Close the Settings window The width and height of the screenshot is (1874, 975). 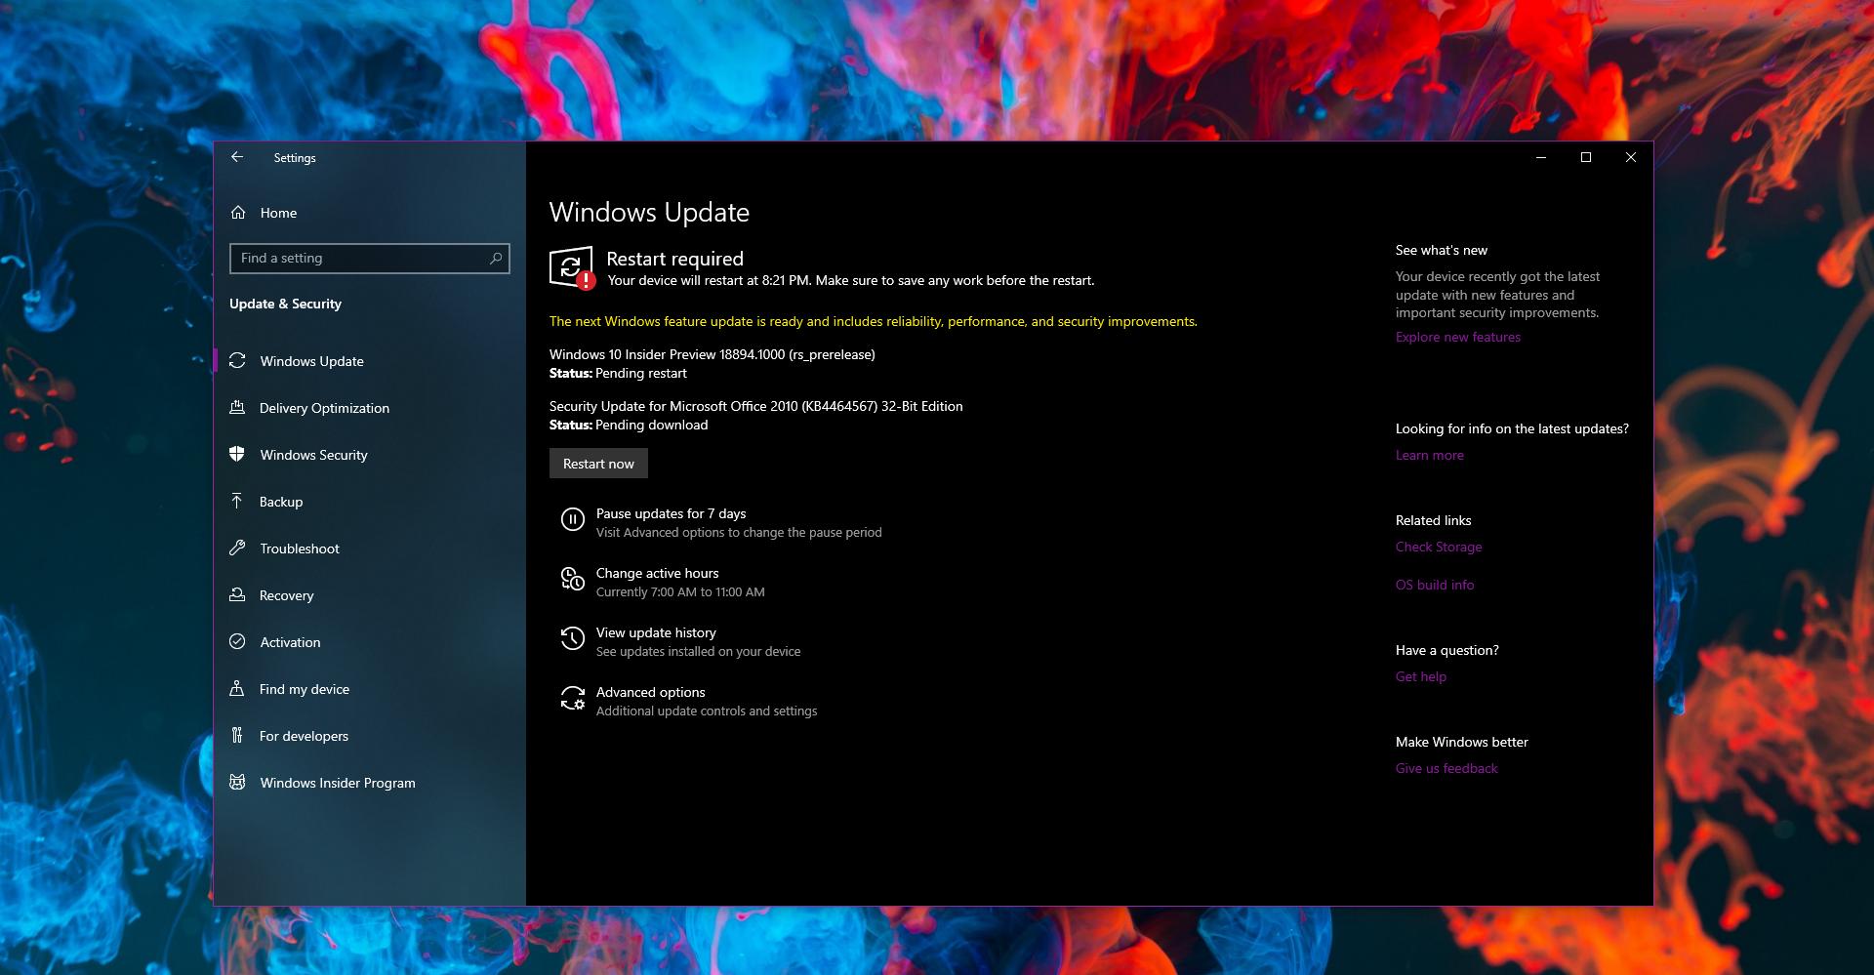point(1631,157)
